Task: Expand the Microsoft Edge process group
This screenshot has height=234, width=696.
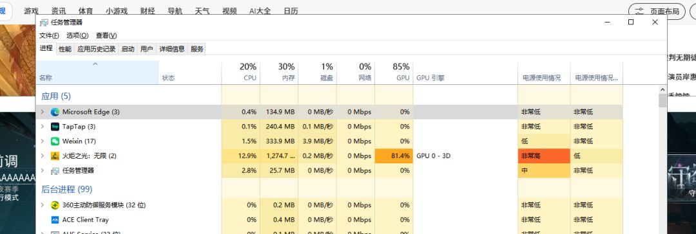Action: (43, 112)
